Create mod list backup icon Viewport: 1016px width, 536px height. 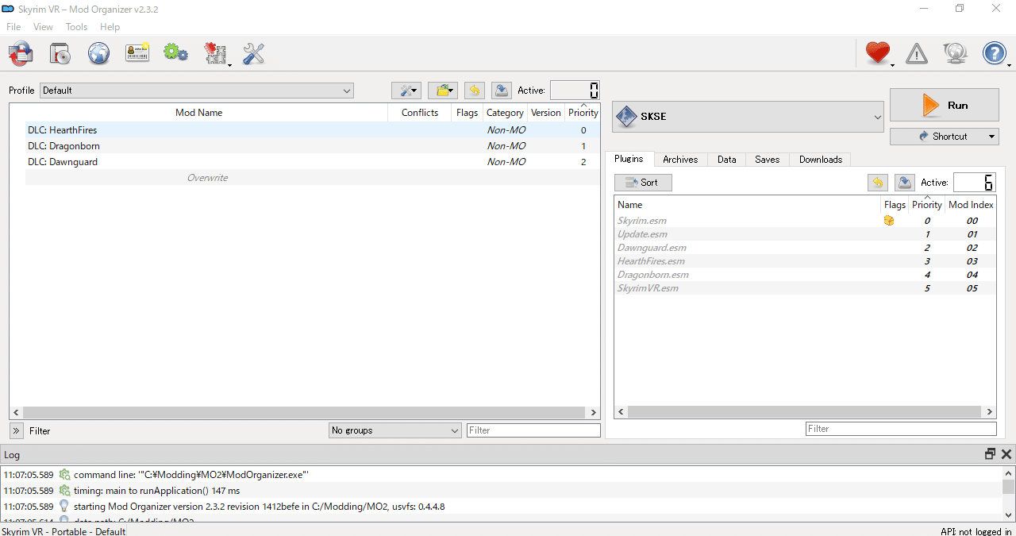click(x=501, y=91)
